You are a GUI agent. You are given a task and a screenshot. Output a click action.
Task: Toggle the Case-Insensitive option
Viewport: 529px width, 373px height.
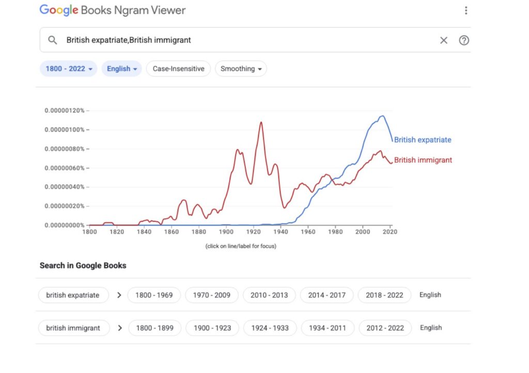tap(178, 69)
